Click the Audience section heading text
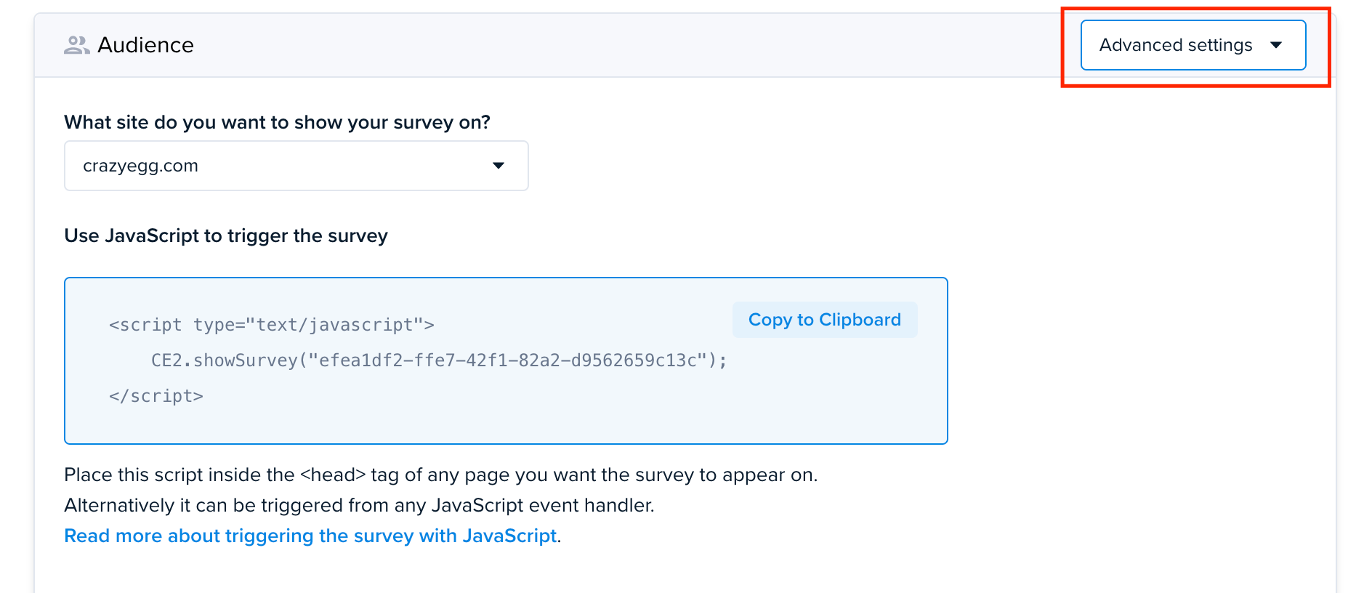The height and width of the screenshot is (593, 1372). pyautogui.click(x=145, y=45)
